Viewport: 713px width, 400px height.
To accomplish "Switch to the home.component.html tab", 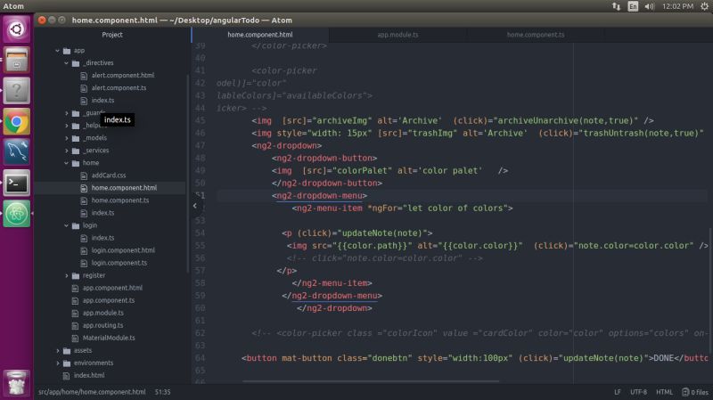I will coord(260,35).
